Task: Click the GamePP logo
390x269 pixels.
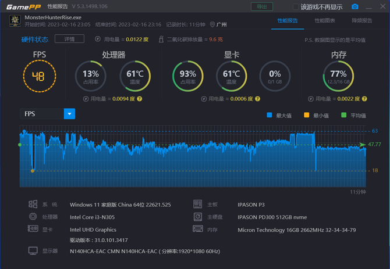Action: 24,7
